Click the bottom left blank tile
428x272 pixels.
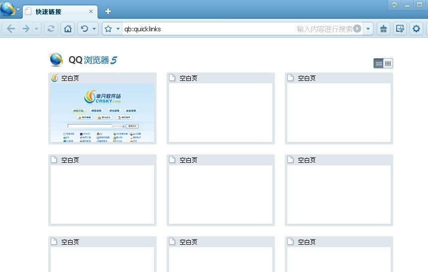point(102,254)
